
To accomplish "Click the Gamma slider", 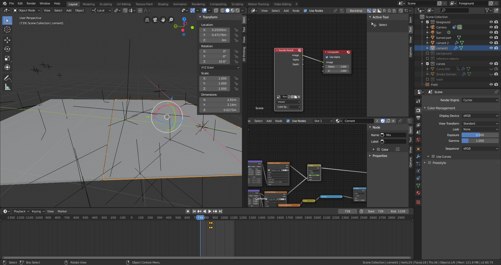I will 480,141.
